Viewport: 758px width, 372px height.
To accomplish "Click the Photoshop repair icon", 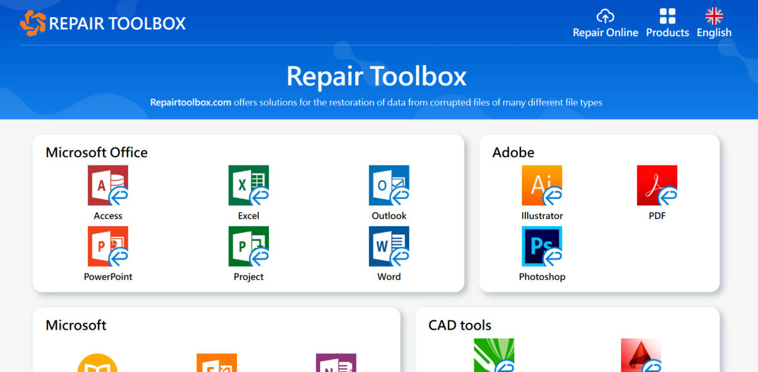I will tap(541, 248).
